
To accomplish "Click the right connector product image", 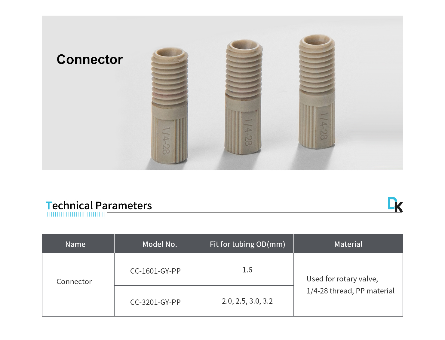I will (317, 90).
